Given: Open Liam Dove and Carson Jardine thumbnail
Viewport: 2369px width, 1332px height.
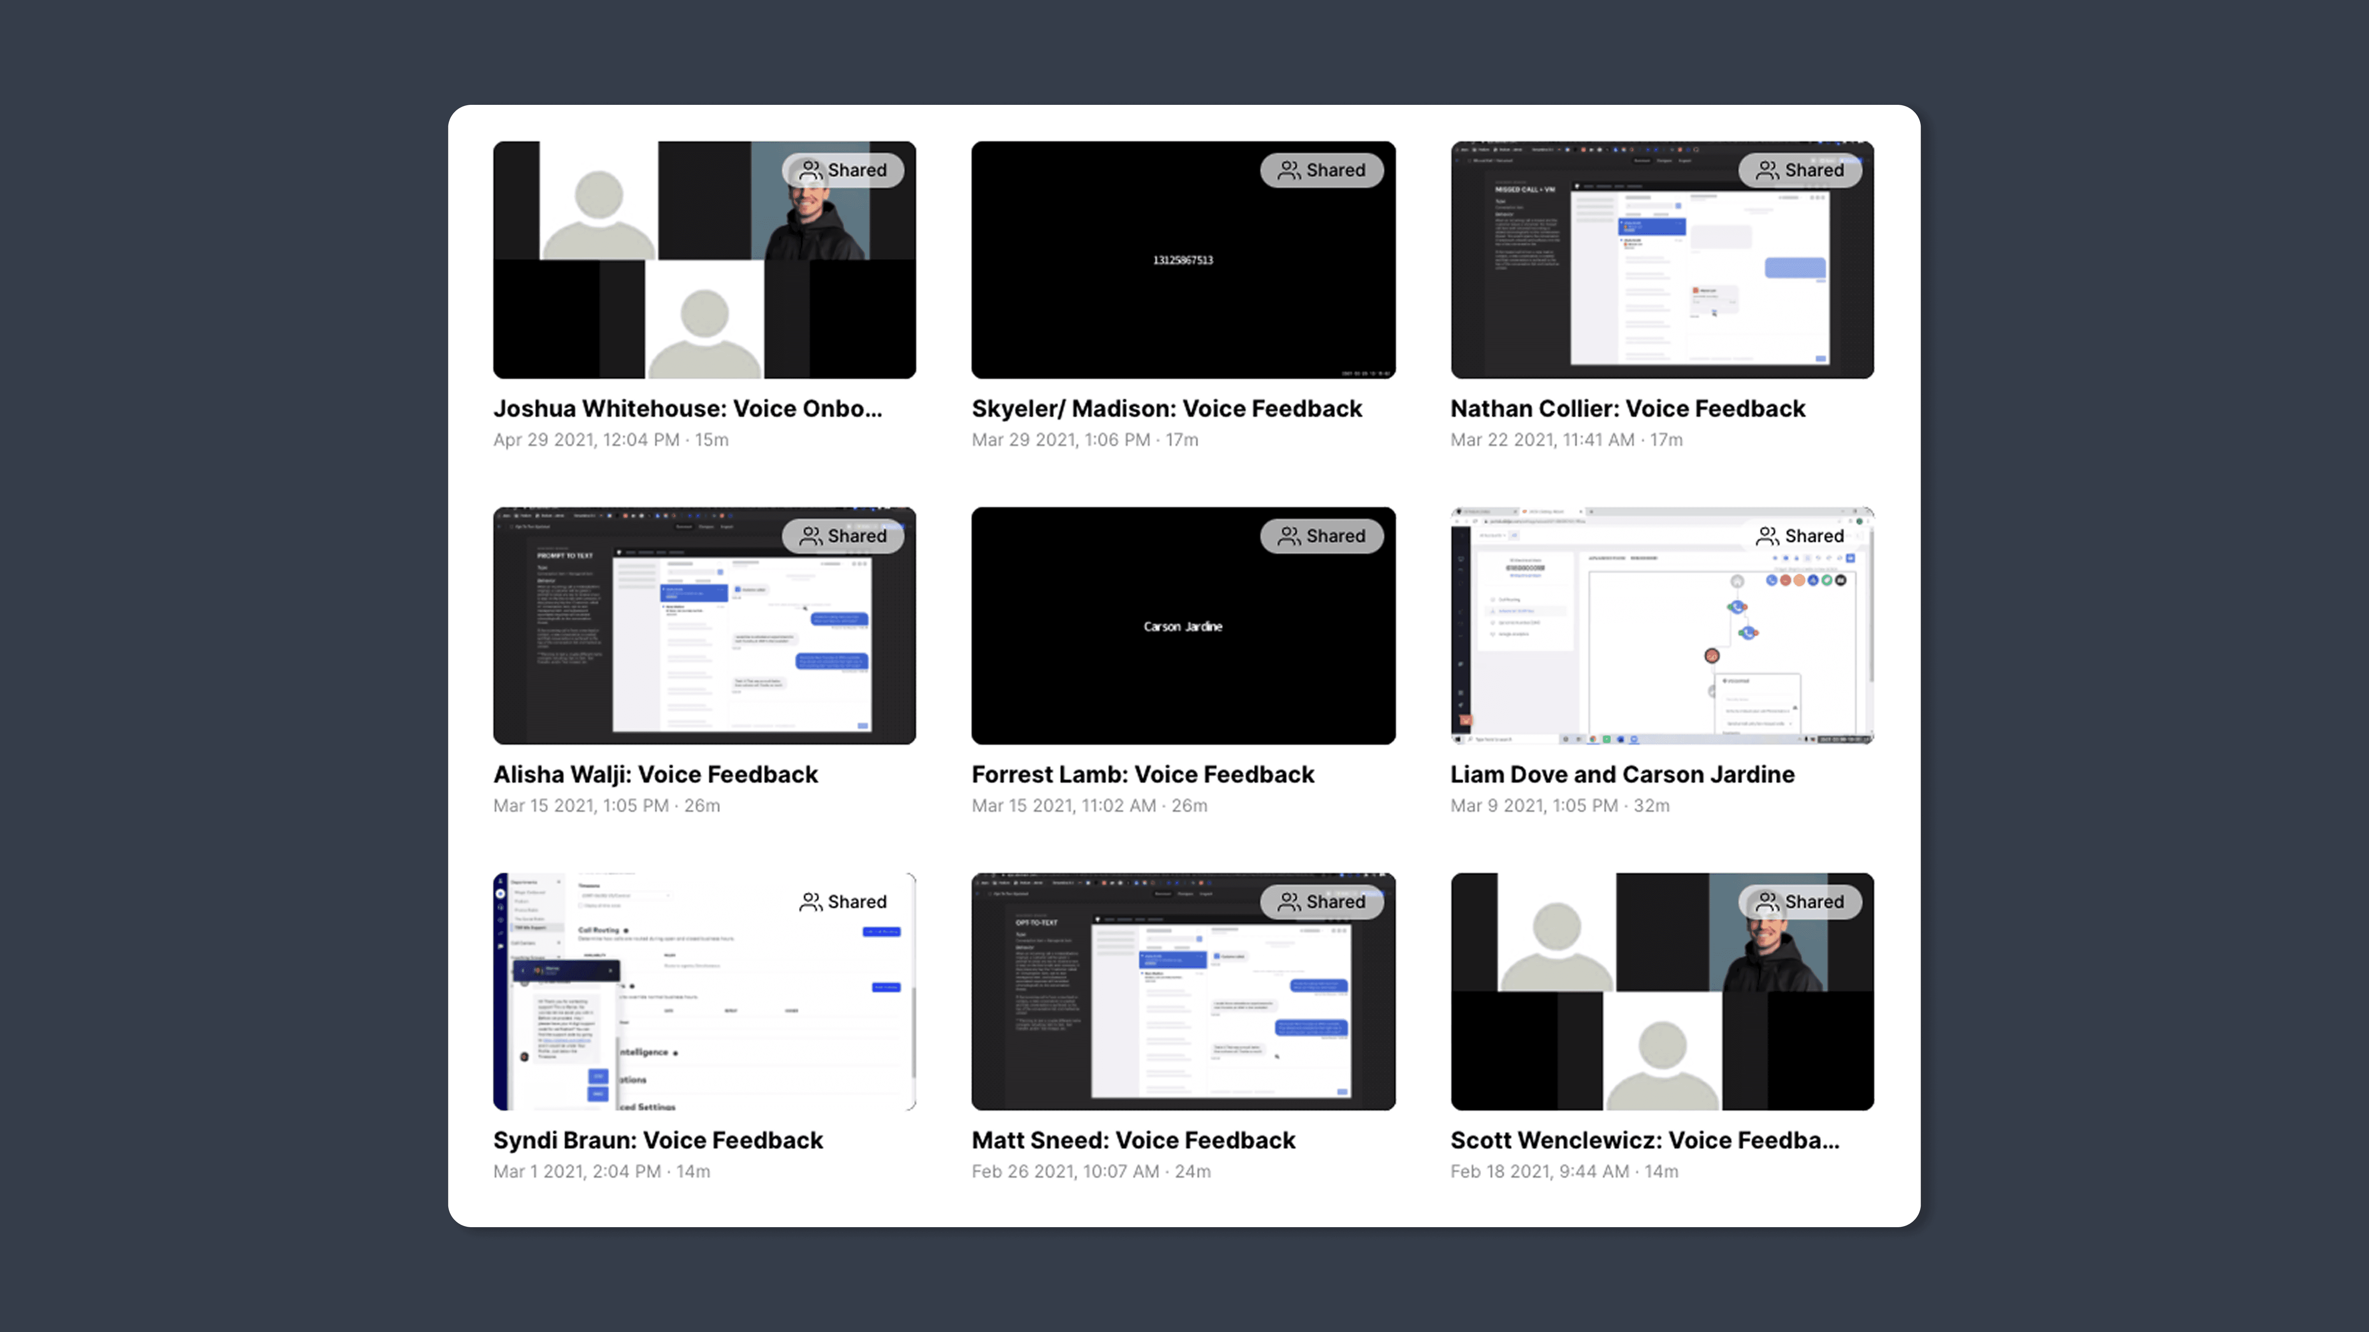Looking at the screenshot, I should tap(1661, 643).
